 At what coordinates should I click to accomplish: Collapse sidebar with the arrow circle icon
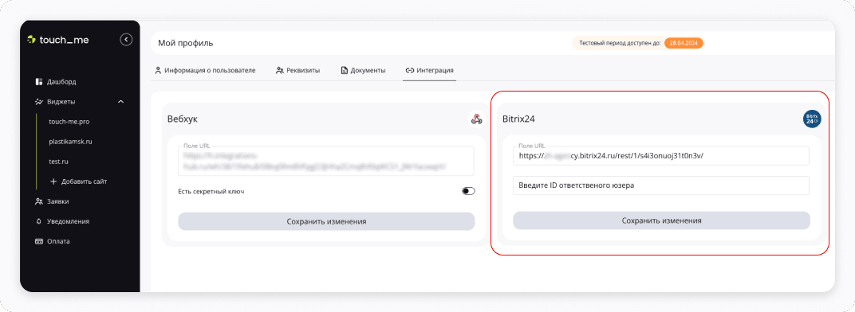coord(126,39)
